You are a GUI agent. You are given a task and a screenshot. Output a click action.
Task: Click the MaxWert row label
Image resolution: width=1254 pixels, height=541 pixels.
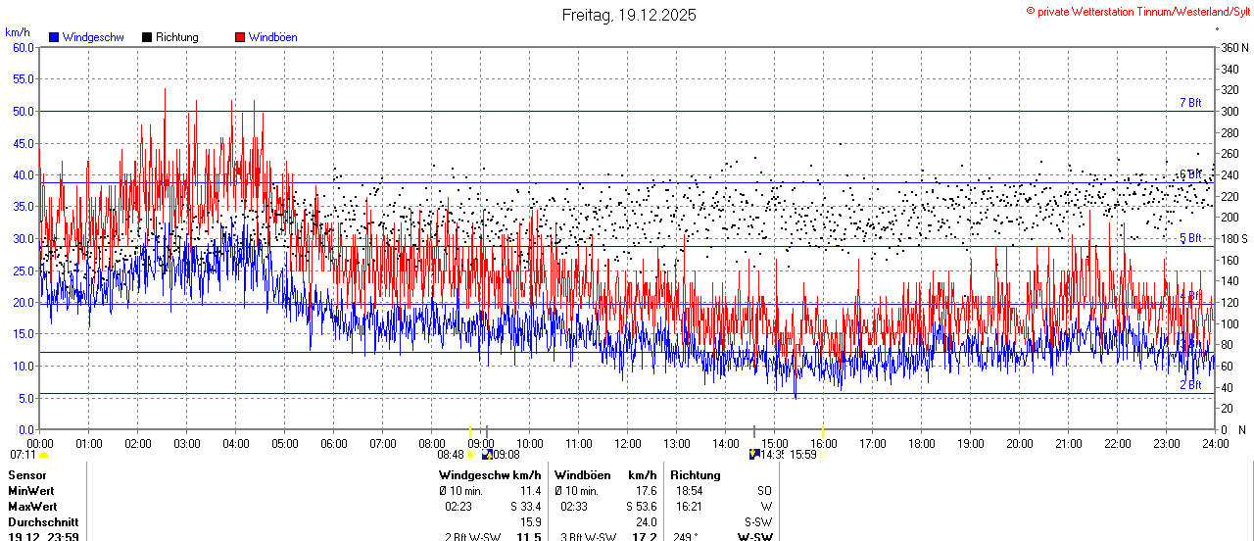coord(32,506)
